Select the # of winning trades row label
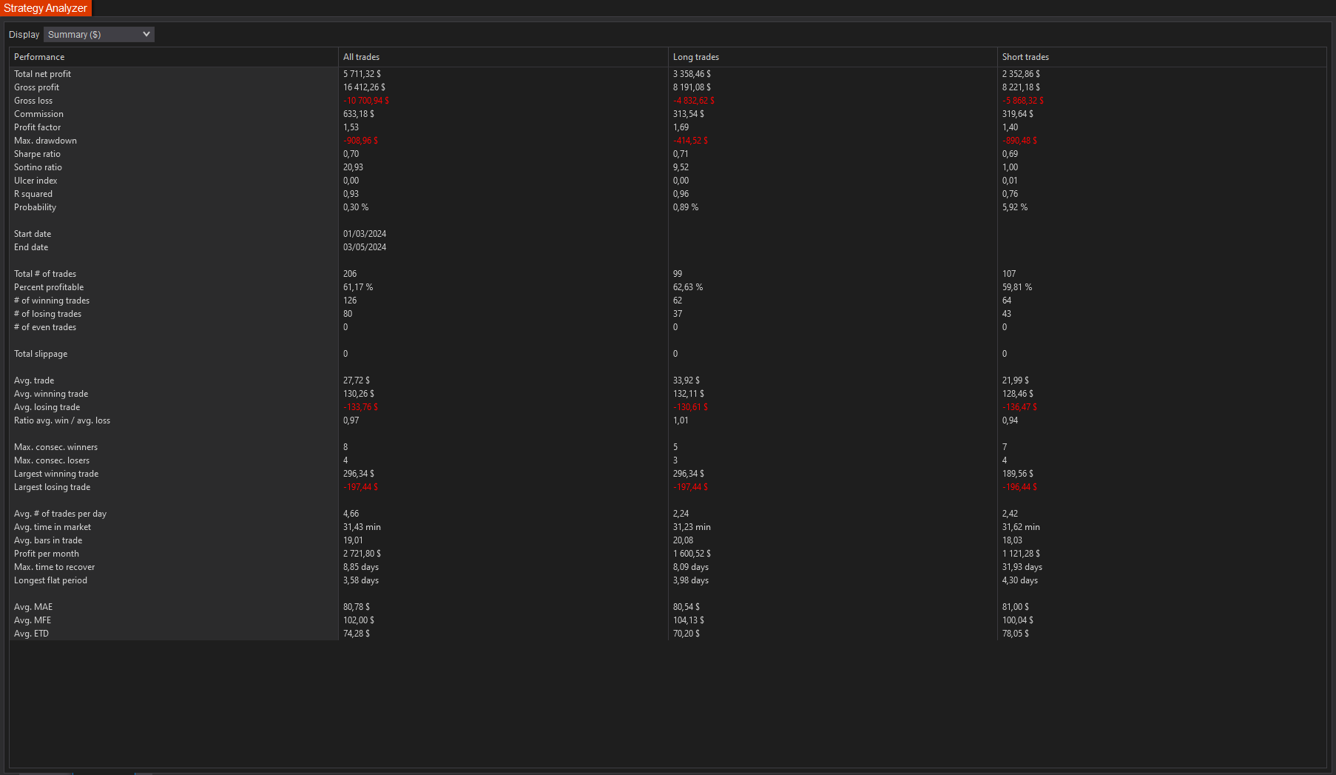 pyautogui.click(x=52, y=301)
